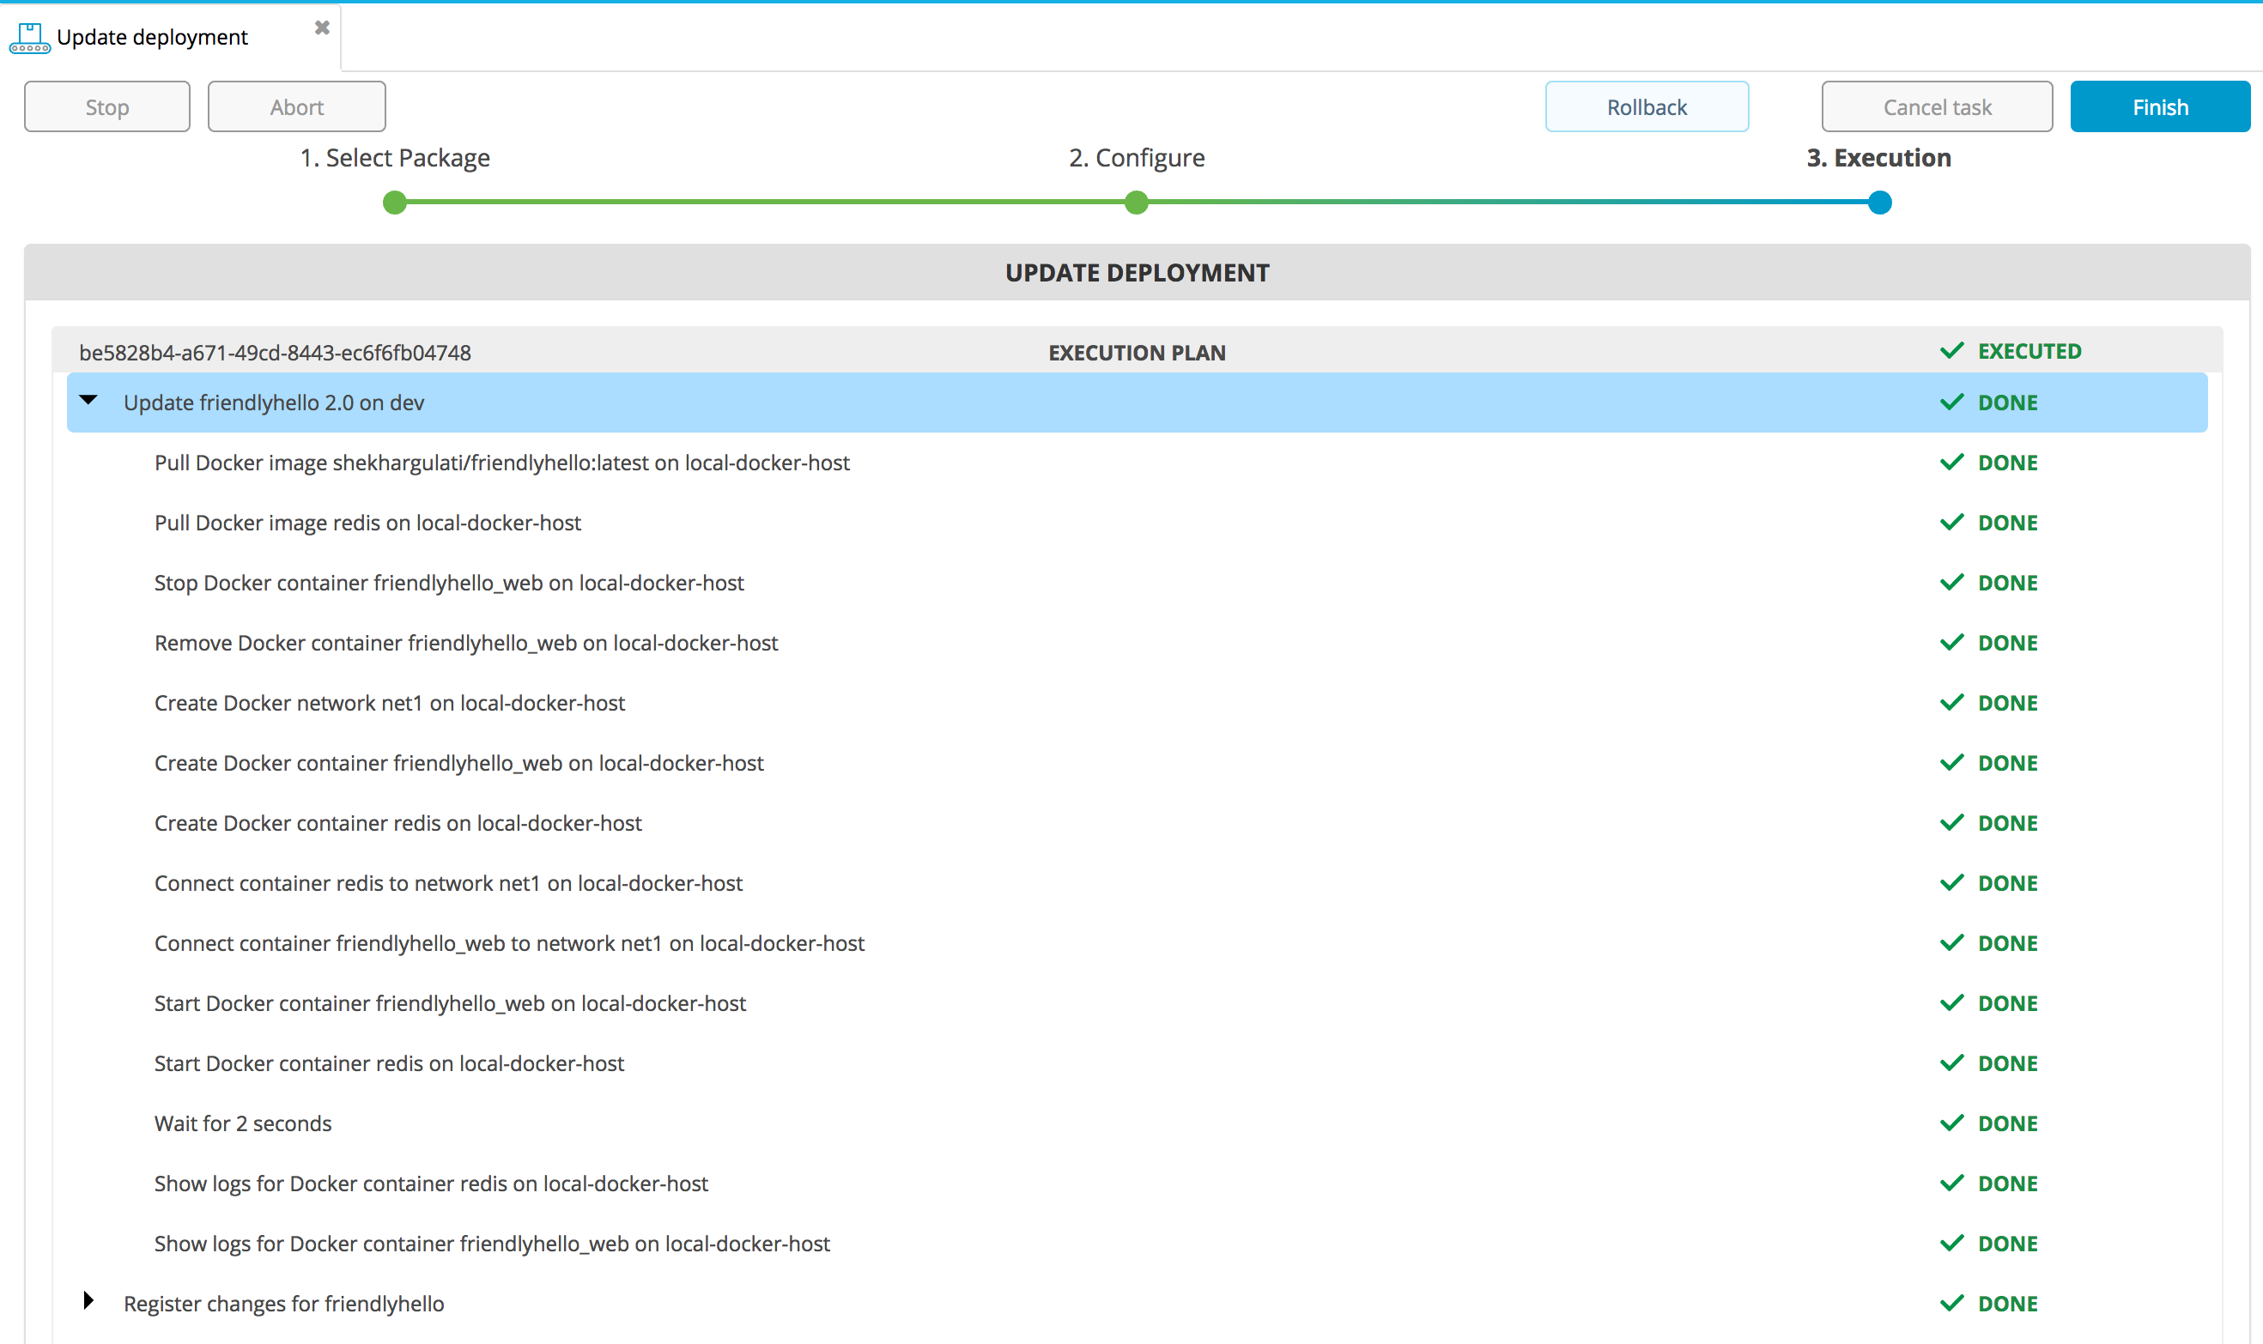The width and height of the screenshot is (2263, 1344).
Task: Click the checkmark on the Register changes row
Action: [1951, 1304]
